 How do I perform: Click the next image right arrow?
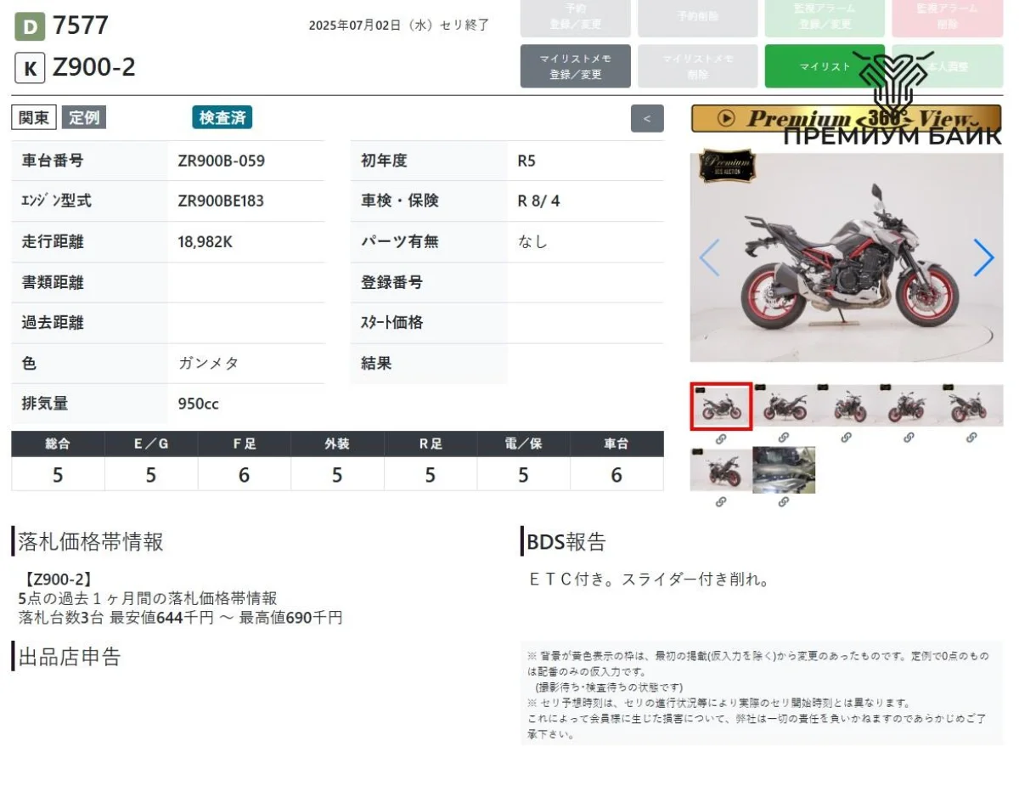(982, 257)
